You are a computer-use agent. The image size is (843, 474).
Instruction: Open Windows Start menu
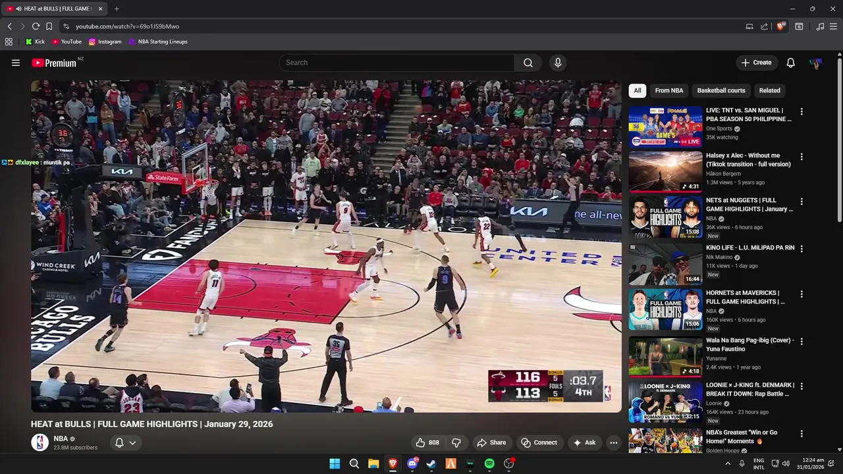335,463
